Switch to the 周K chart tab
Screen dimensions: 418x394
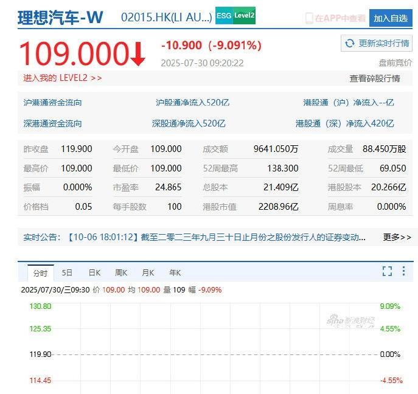click(121, 273)
